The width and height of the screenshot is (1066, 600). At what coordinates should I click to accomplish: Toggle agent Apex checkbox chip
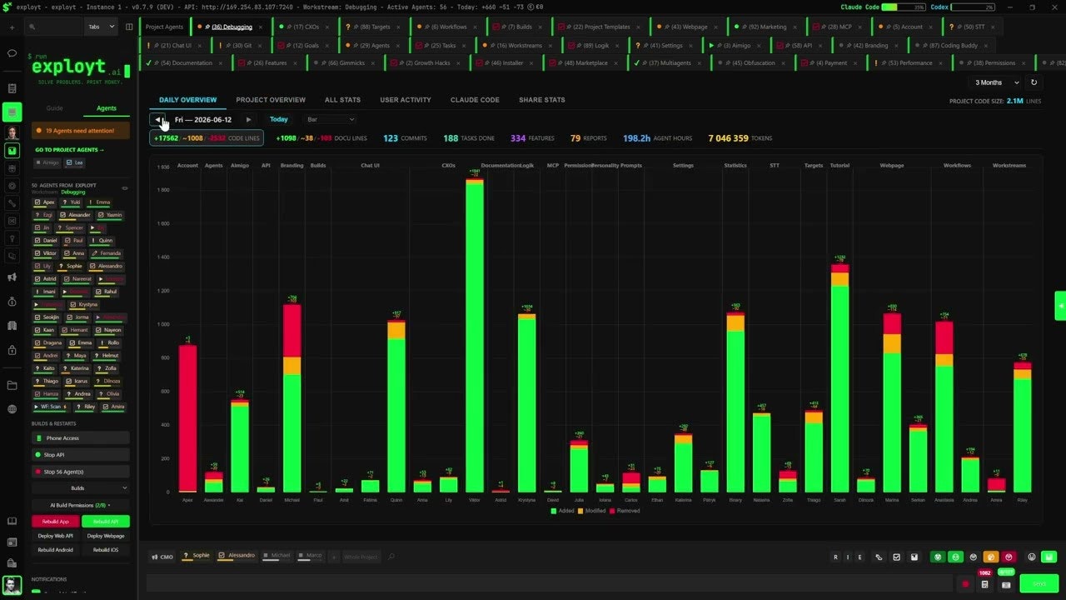(x=46, y=202)
